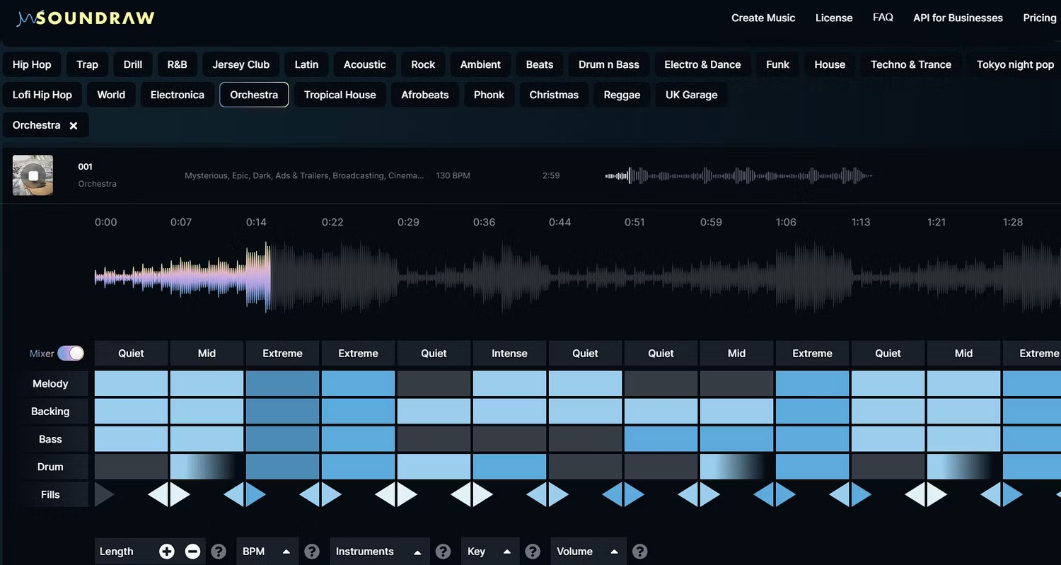Click the stop icon on track 001 thumbnail

[x=32, y=175]
